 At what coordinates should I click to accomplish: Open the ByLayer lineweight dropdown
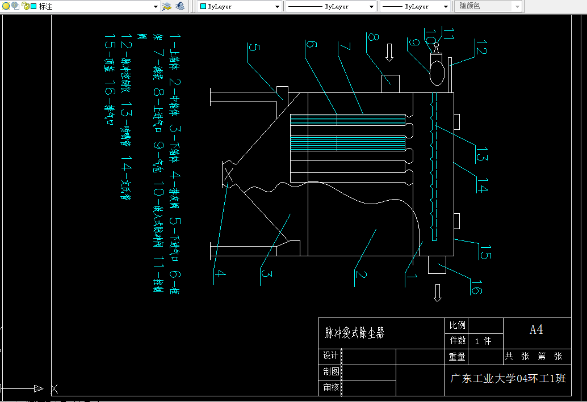446,6
